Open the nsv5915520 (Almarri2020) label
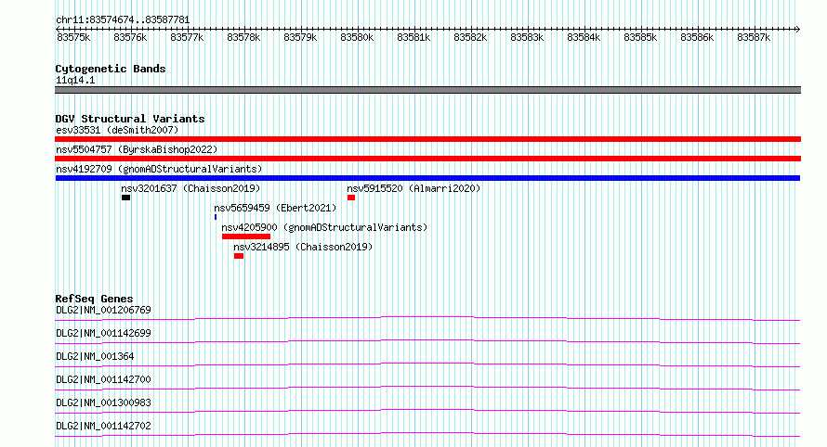The width and height of the screenshot is (827, 447). tap(413, 188)
